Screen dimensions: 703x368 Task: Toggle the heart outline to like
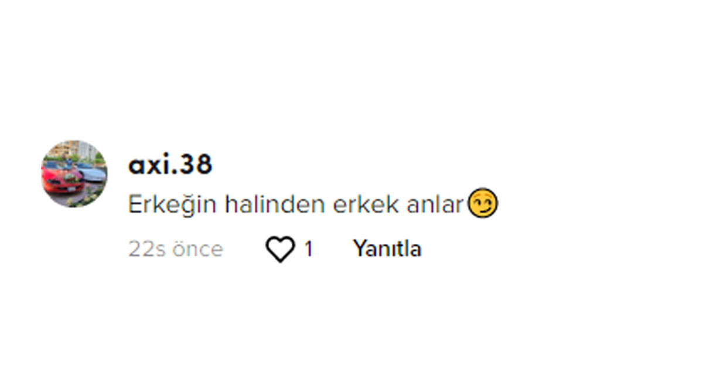[280, 250]
